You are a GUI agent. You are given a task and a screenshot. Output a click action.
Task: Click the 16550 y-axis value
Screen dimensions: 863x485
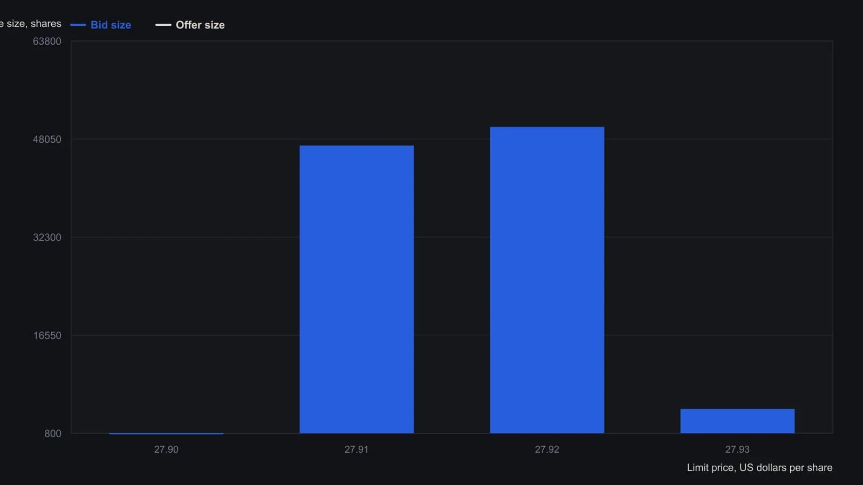coord(47,336)
